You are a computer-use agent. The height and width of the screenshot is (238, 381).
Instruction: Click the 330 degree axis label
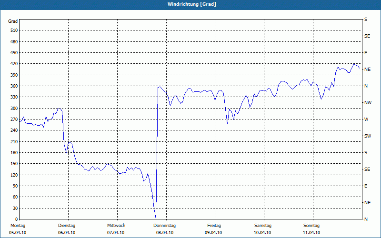[14, 97]
